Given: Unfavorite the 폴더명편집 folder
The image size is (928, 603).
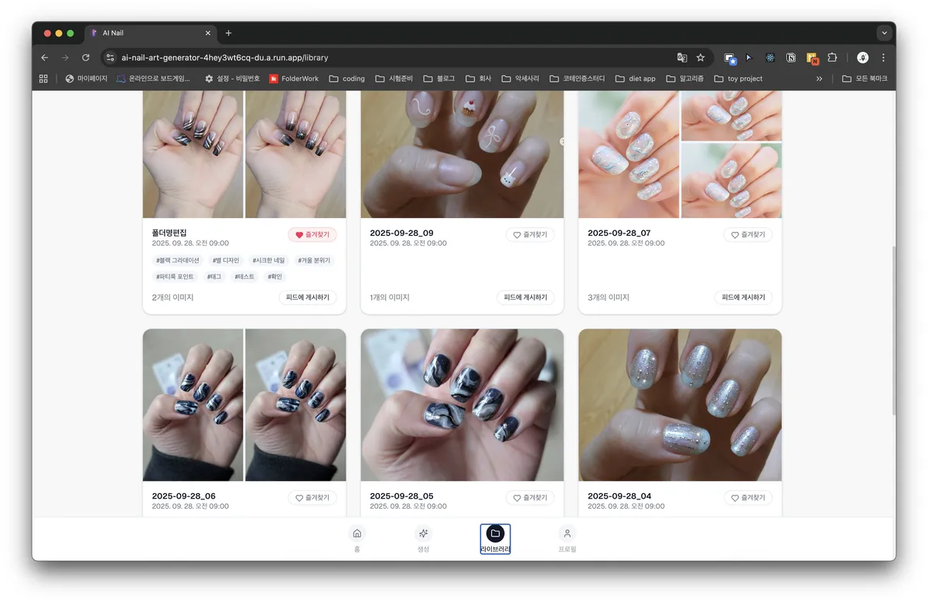Looking at the screenshot, I should [312, 234].
